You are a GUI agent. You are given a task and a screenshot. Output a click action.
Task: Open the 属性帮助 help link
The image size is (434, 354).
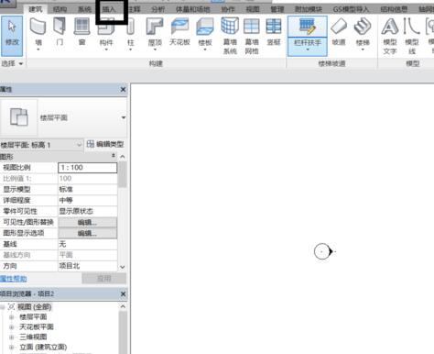14,279
